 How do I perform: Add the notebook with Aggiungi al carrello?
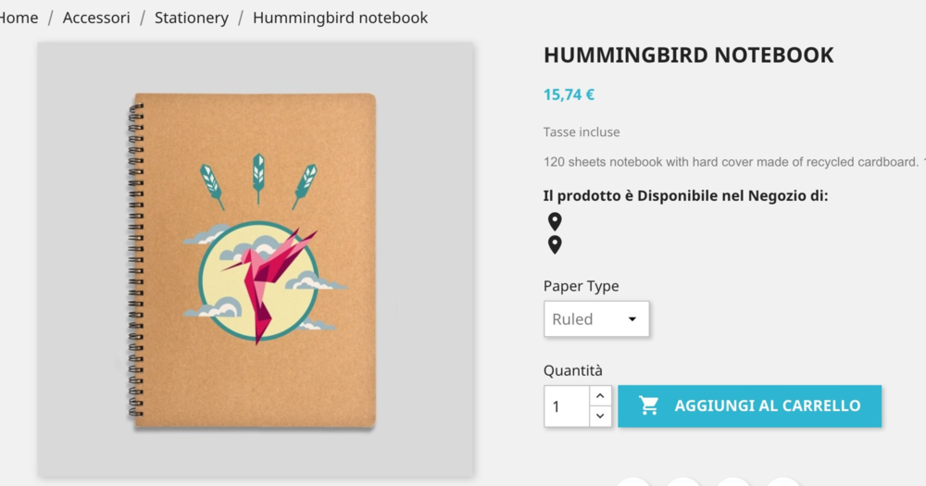coord(749,405)
